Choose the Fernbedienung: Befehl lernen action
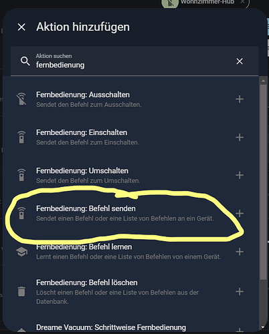Screen dimensions: 269x334 click(x=130, y=252)
